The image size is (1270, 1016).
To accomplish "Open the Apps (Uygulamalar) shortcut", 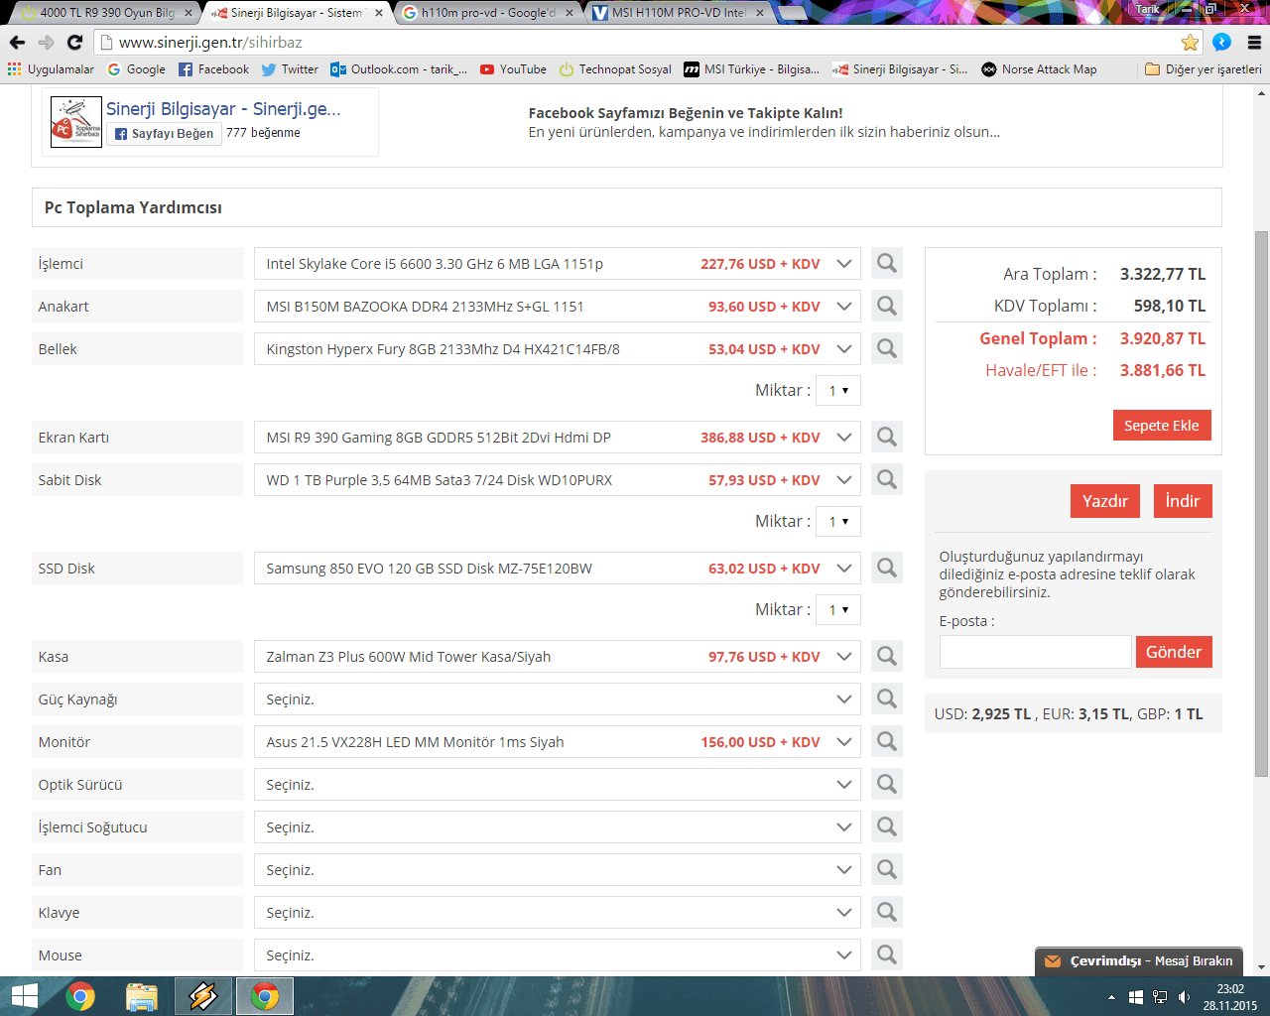I will click(51, 69).
